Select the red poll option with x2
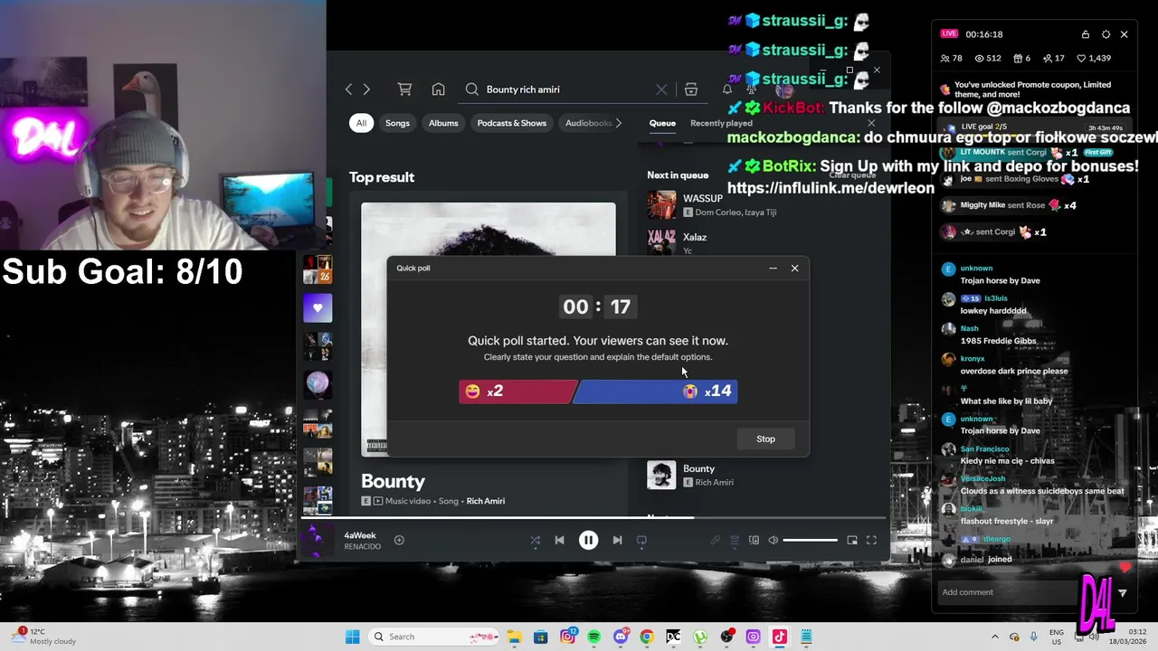 pos(516,391)
